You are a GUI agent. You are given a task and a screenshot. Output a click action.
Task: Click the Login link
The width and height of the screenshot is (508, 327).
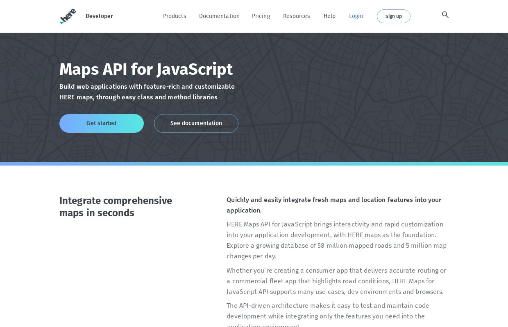tap(356, 16)
